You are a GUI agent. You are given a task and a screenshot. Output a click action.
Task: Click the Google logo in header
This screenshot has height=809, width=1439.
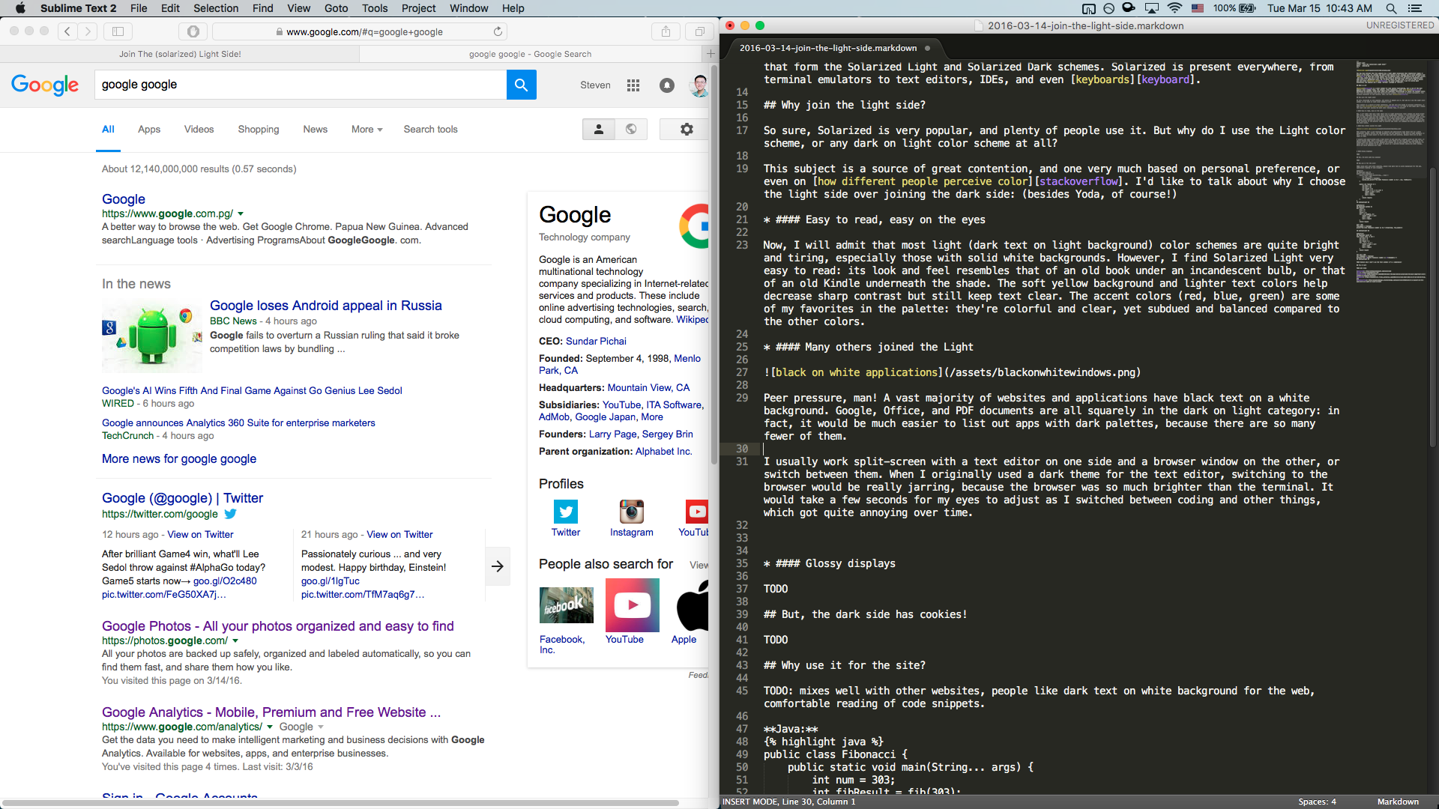pos(45,85)
